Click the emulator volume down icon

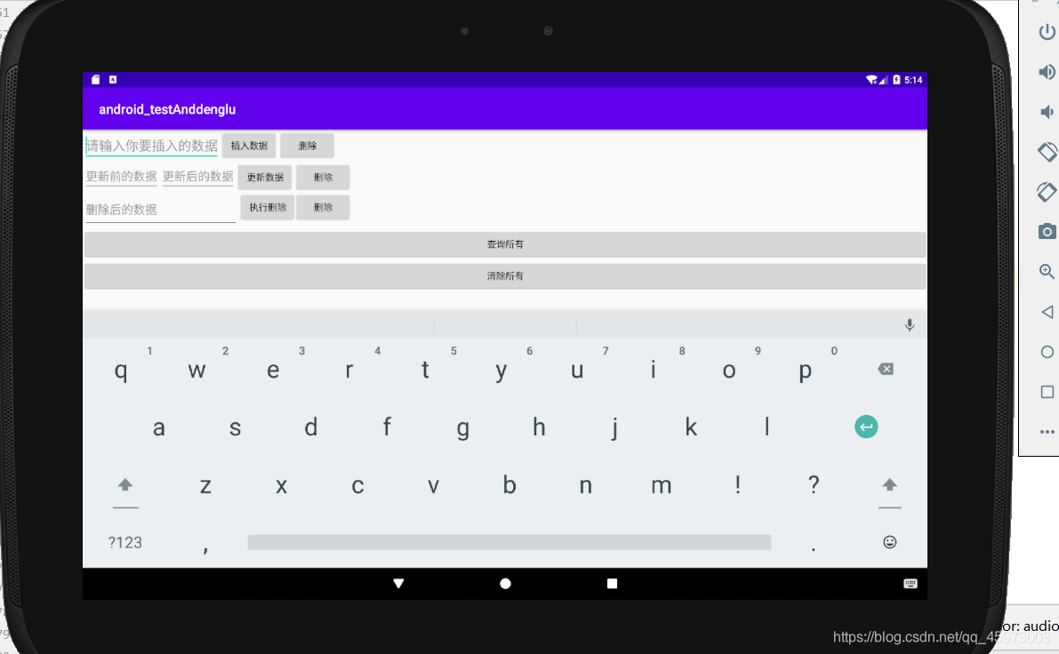coord(1047,112)
